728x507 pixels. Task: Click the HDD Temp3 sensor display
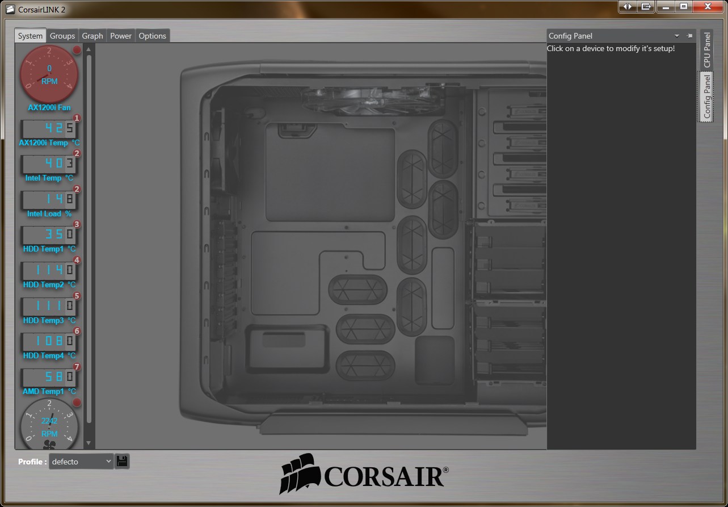[x=49, y=307]
